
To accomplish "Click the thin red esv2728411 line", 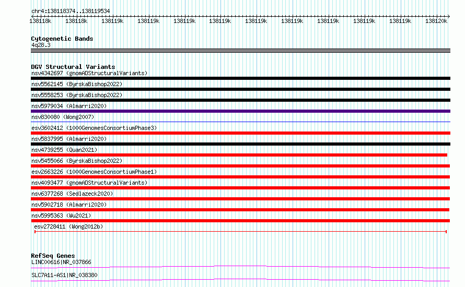I will 240,232.
